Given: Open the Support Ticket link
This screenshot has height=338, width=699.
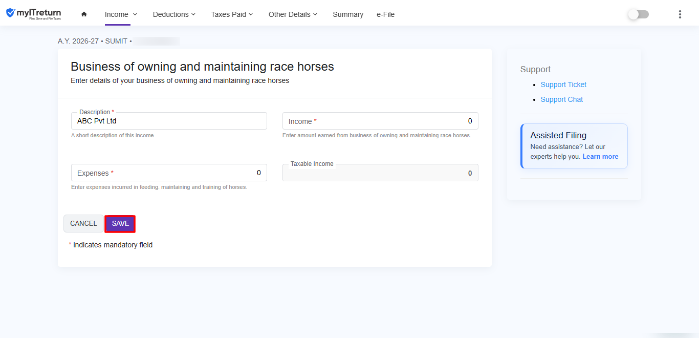Looking at the screenshot, I should pyautogui.click(x=563, y=84).
